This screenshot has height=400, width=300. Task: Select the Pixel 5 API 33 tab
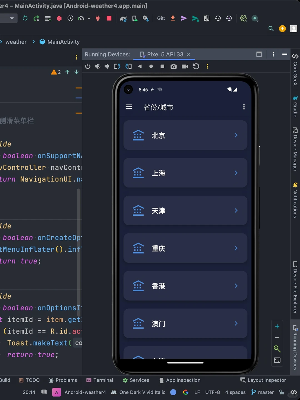point(165,54)
